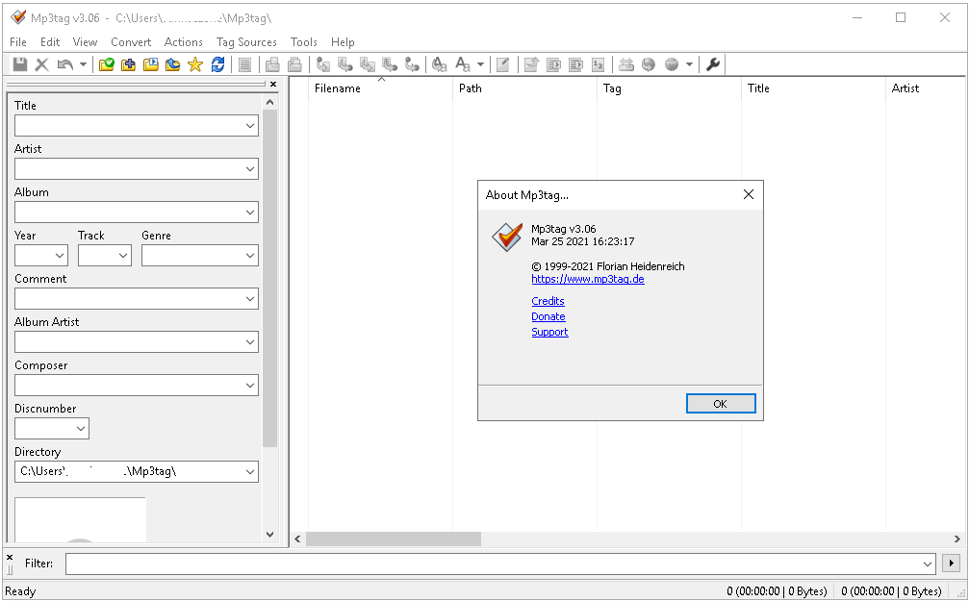
Task: Open the Filter history dropdown arrow
Action: pyautogui.click(x=927, y=563)
